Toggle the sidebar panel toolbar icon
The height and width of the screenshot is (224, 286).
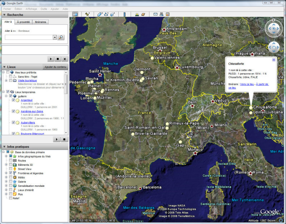pyautogui.click(x=75, y=14)
